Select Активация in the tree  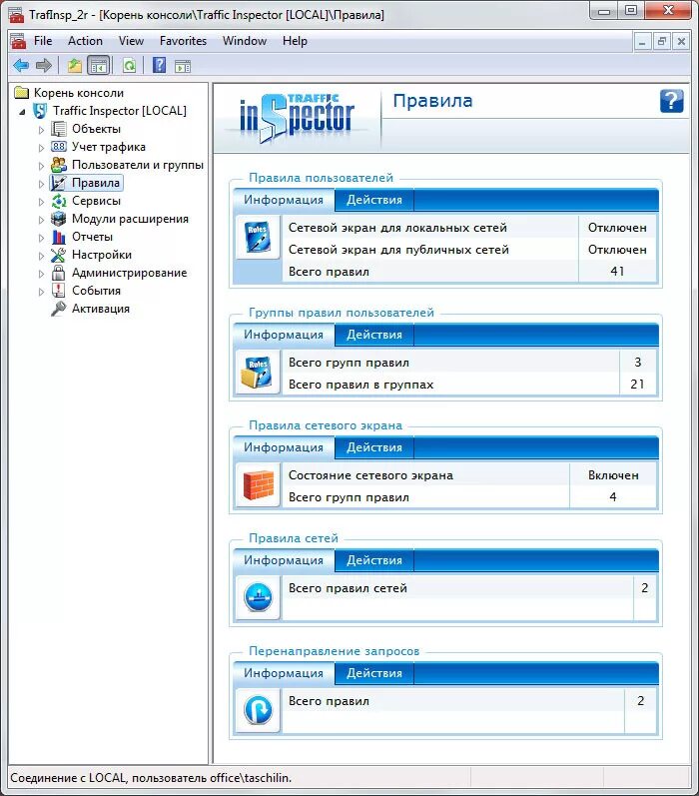click(101, 309)
